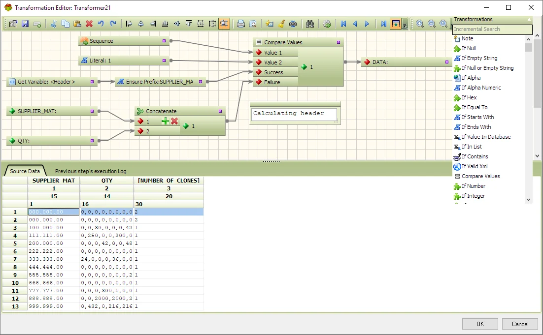Open the toolbar overflow dropdown arrow

(405, 25)
